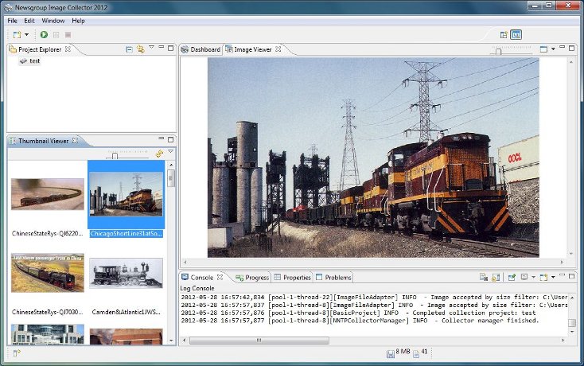Select the ChineseStateRys-QJ7030 thumbnail image

pos(48,273)
